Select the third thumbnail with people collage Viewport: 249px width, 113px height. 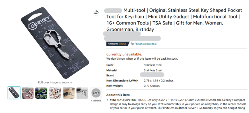pos(41,93)
